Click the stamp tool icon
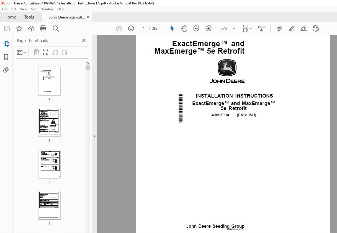The image size is (337, 233). click(316, 28)
